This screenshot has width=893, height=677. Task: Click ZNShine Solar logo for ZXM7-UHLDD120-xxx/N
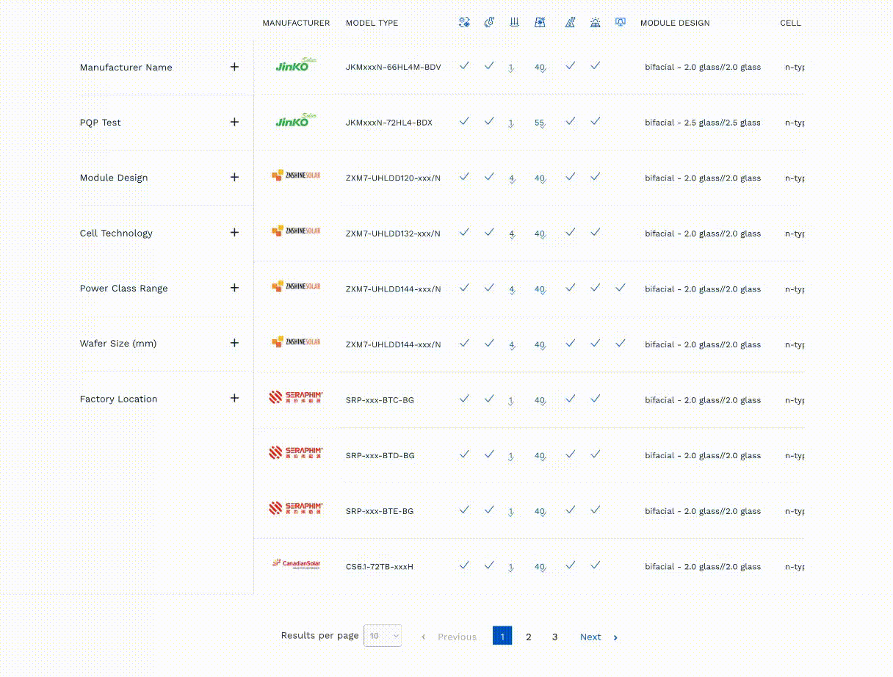point(296,175)
